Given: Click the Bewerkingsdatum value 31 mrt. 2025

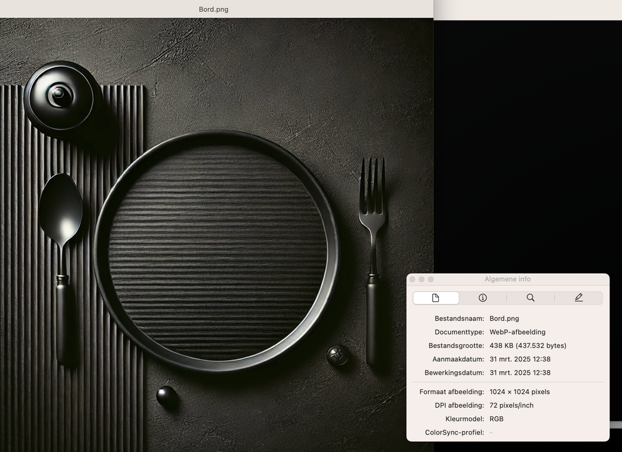Looking at the screenshot, I should coord(520,373).
